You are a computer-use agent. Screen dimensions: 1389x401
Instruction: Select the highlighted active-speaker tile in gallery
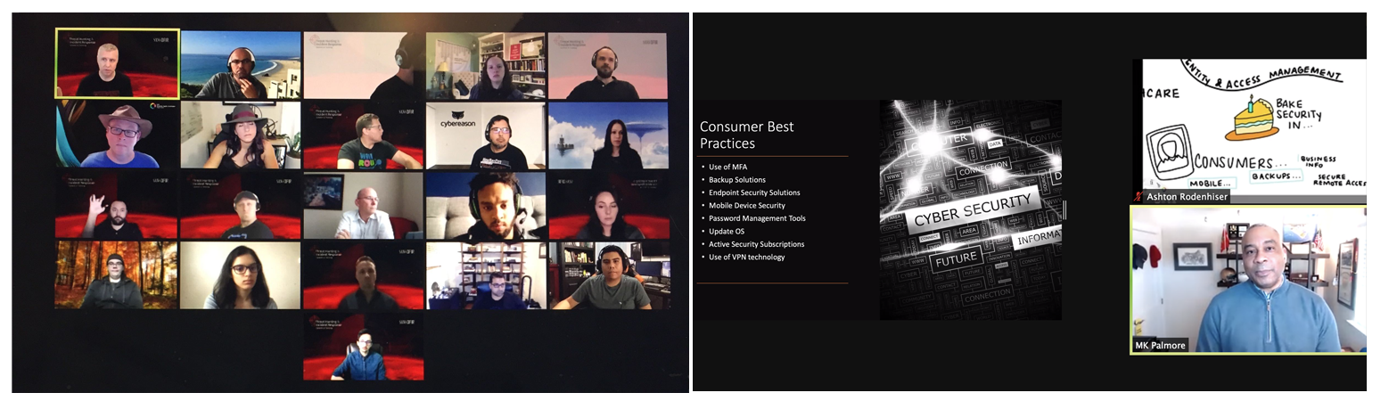point(118,62)
